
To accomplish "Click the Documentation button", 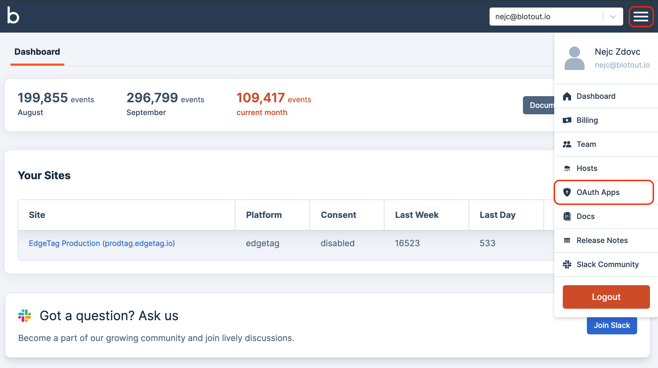I will 539,105.
